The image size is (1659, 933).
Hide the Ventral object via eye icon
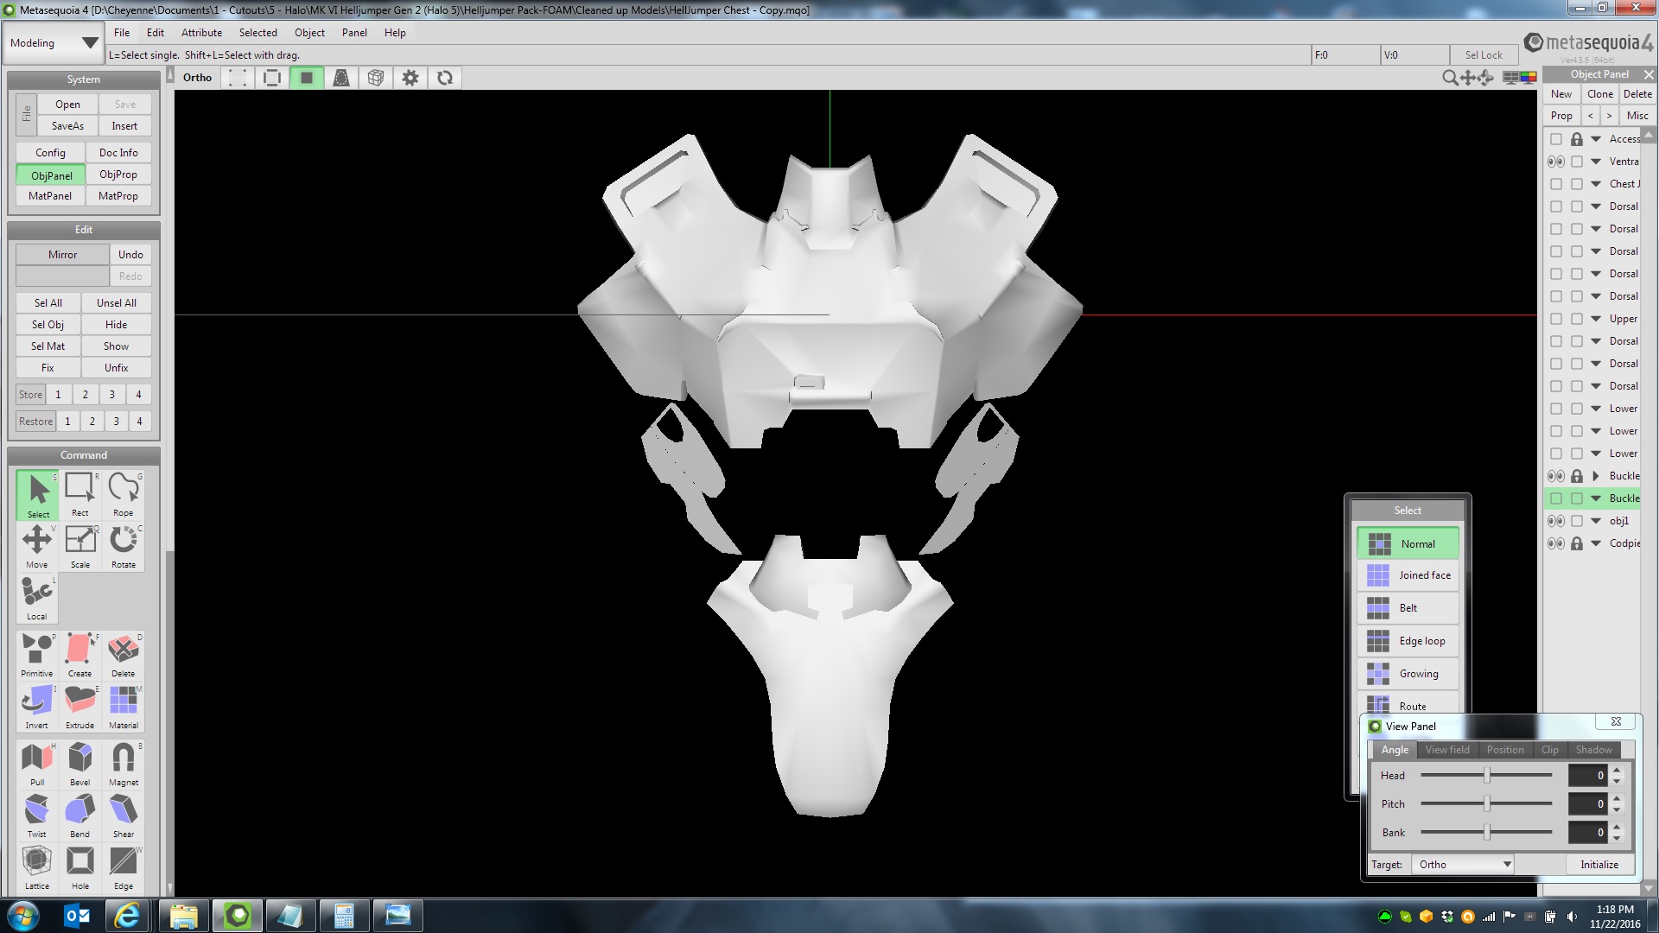(x=1555, y=162)
